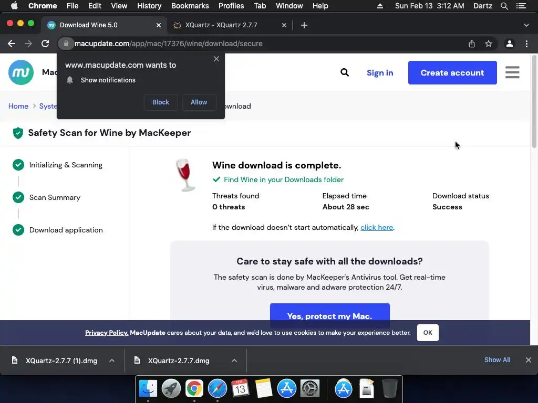Click Sign in link
Screen dimensions: 538x403
(380, 72)
